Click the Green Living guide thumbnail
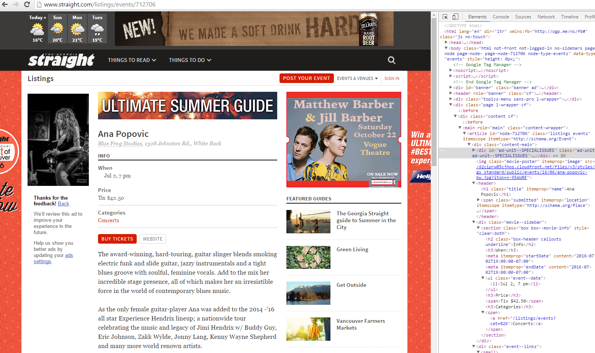The width and height of the screenshot is (595, 353). pyautogui.click(x=308, y=257)
